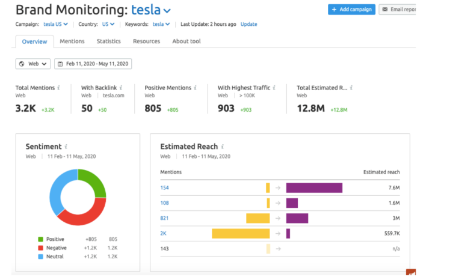
Task: Click info icon next to With Backlink
Action: click(121, 88)
